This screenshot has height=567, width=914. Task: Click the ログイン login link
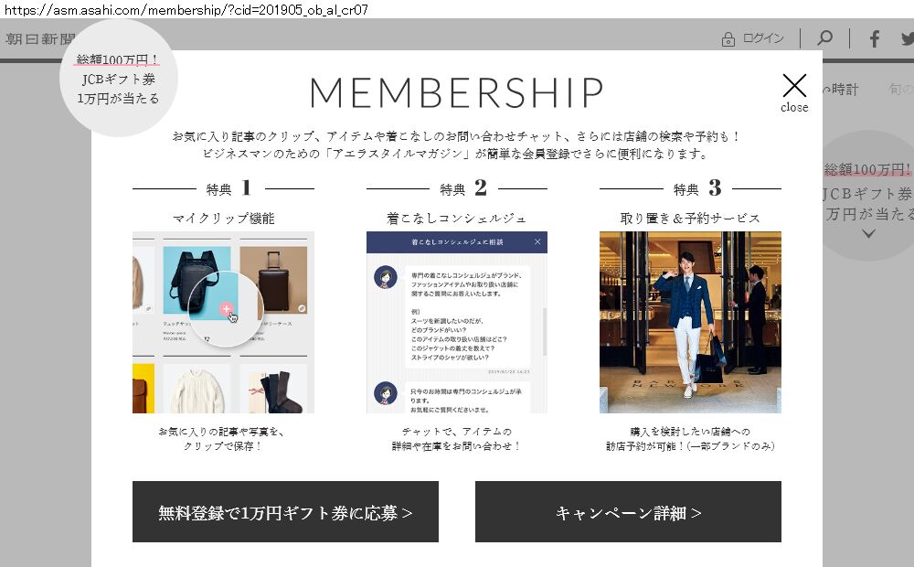tap(763, 37)
